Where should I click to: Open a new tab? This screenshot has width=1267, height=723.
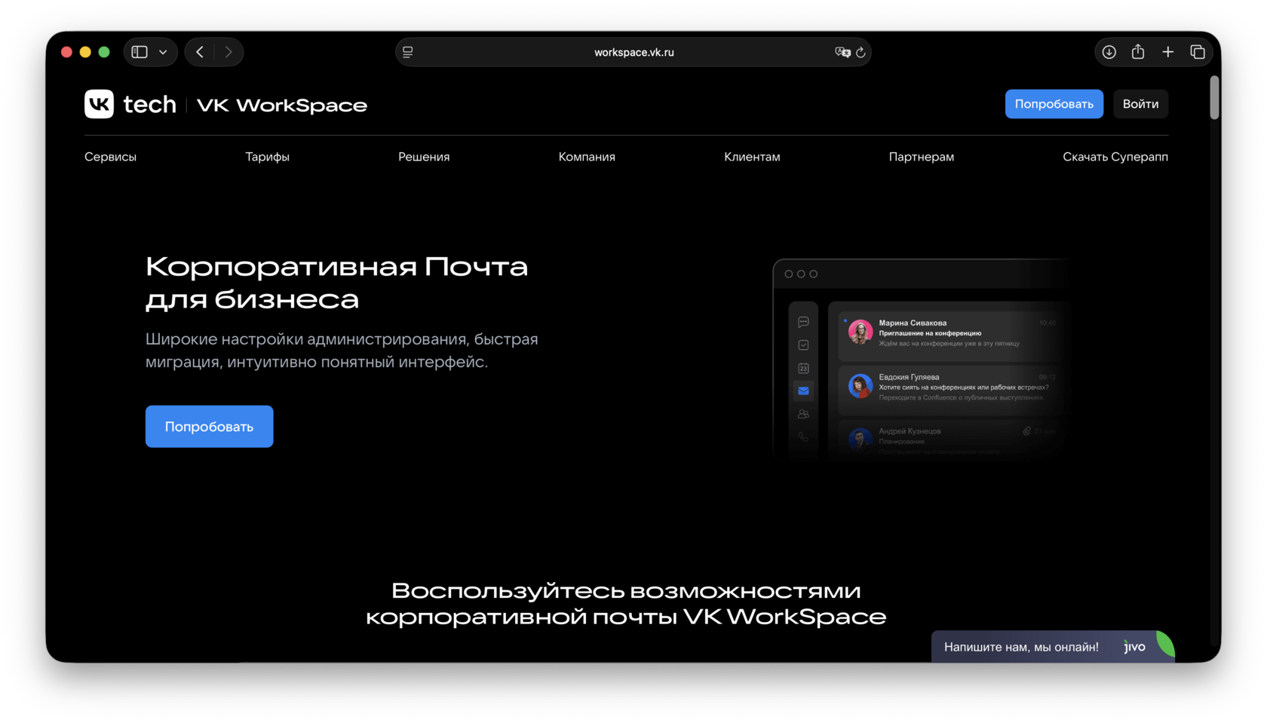1167,52
